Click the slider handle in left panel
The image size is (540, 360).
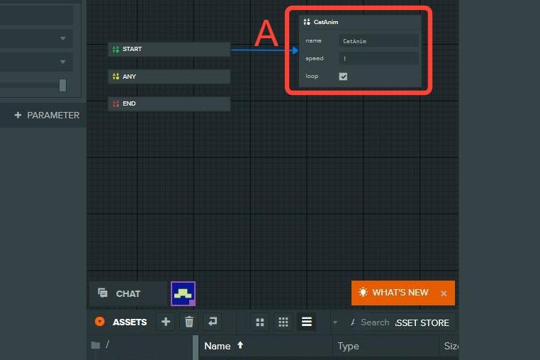point(62,85)
